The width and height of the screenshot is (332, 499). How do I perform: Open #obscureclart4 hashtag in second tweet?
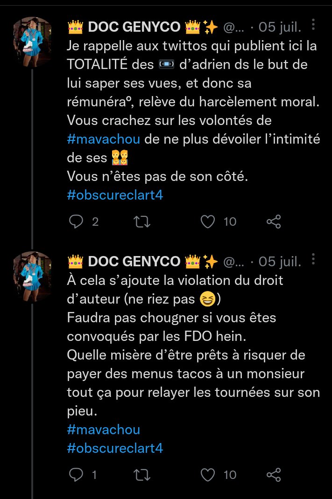tap(115, 448)
